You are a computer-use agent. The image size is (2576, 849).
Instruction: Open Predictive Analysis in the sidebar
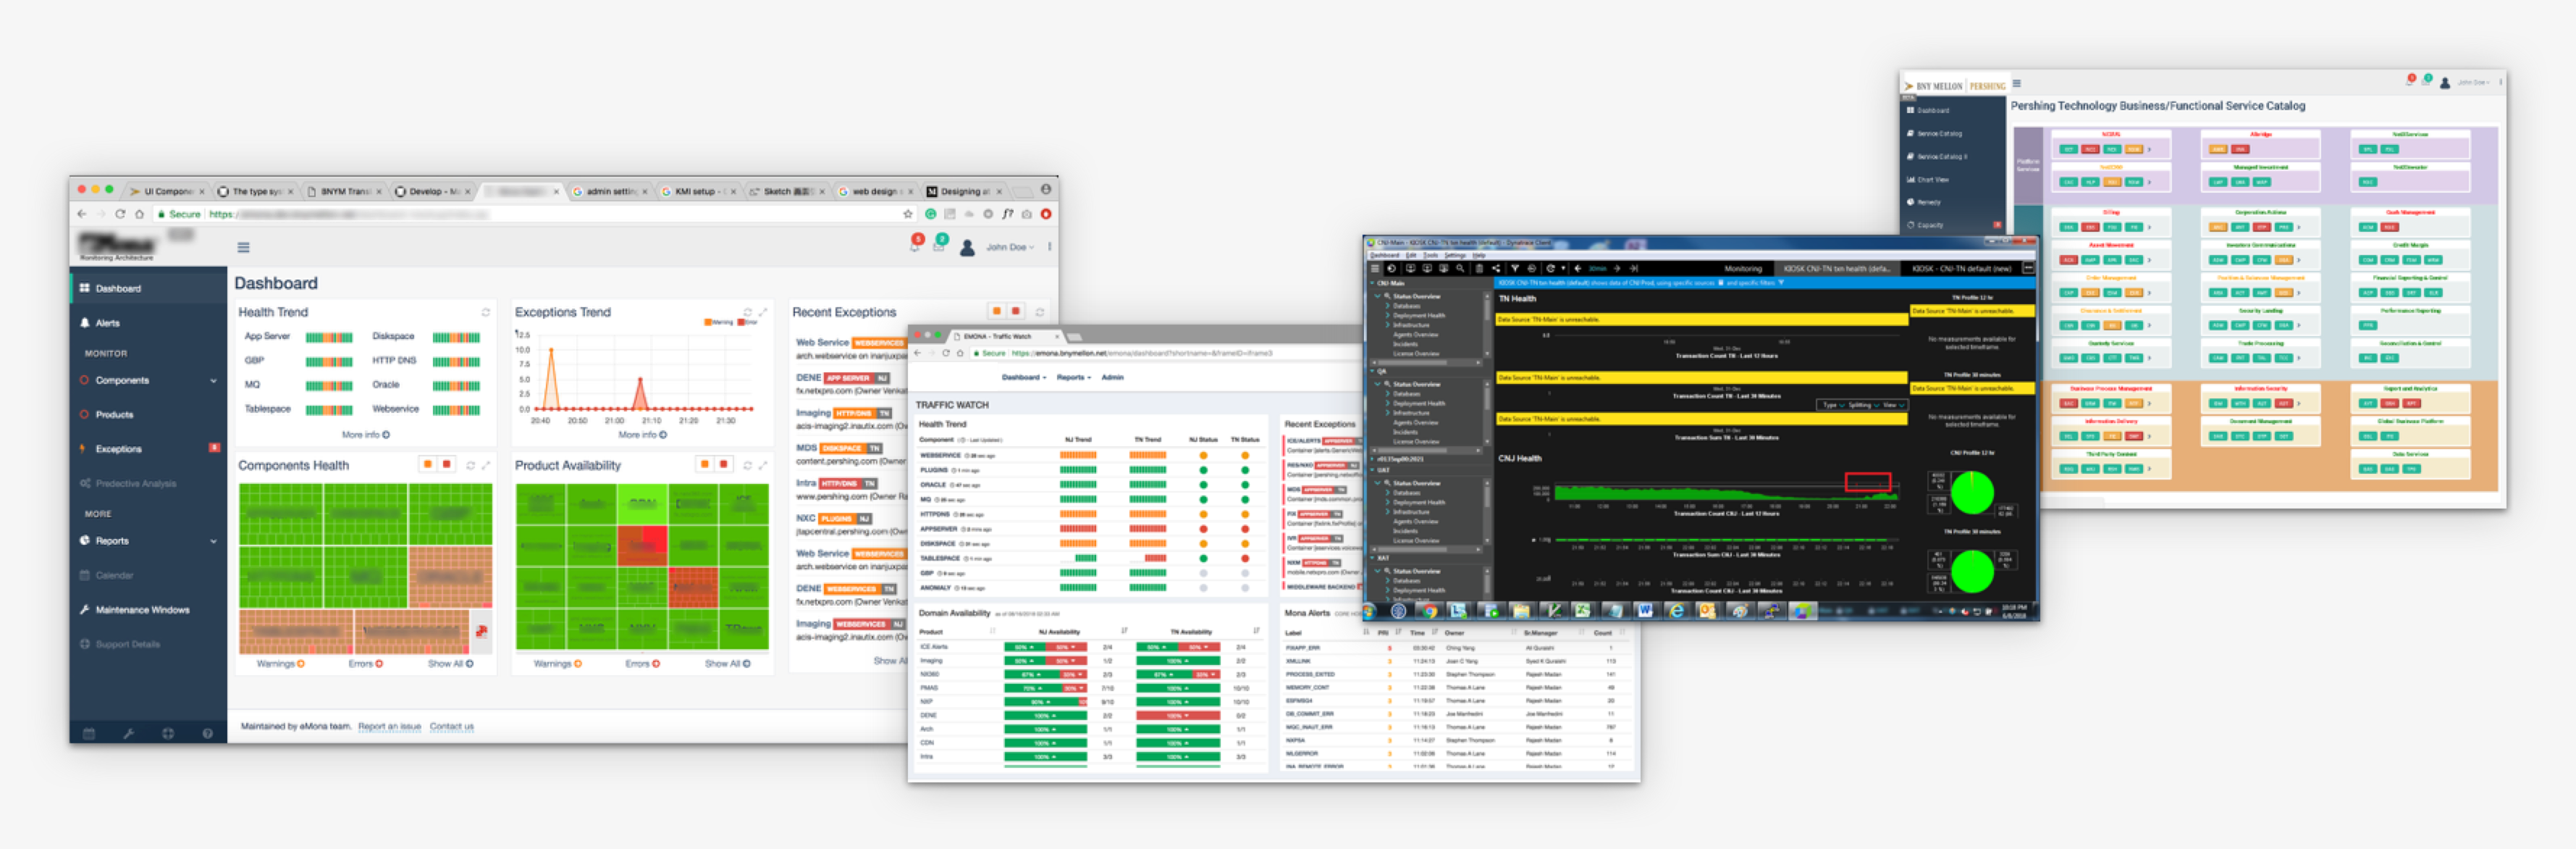[148, 483]
